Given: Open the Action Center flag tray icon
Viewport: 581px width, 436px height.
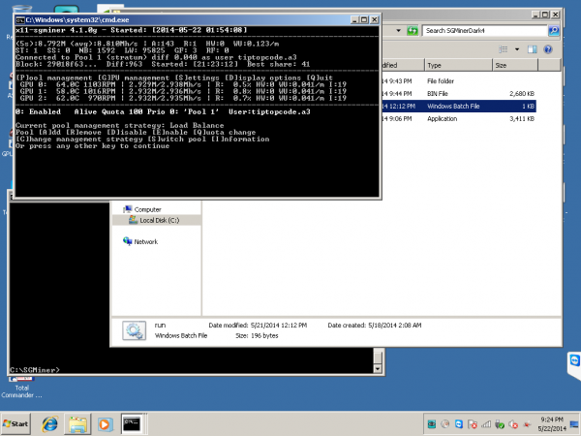Looking at the screenshot, I should (473, 423).
